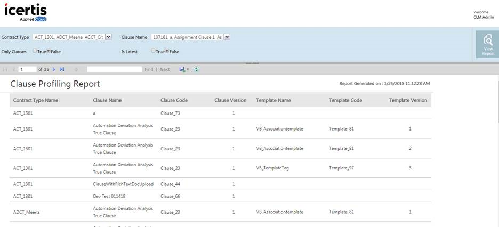The image size is (499, 227).
Task: Go to previous report page
Action: 13,69
